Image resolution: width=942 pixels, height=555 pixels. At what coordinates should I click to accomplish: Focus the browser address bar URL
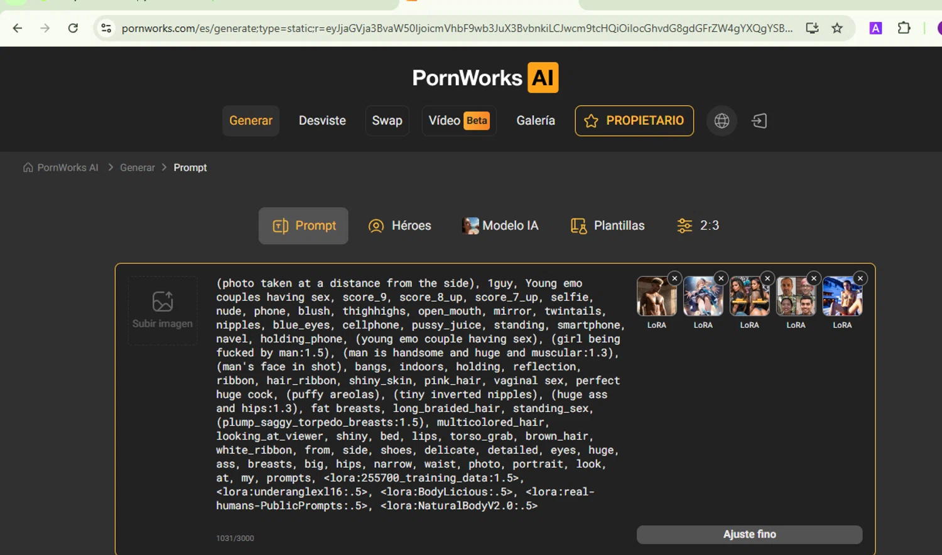[457, 28]
